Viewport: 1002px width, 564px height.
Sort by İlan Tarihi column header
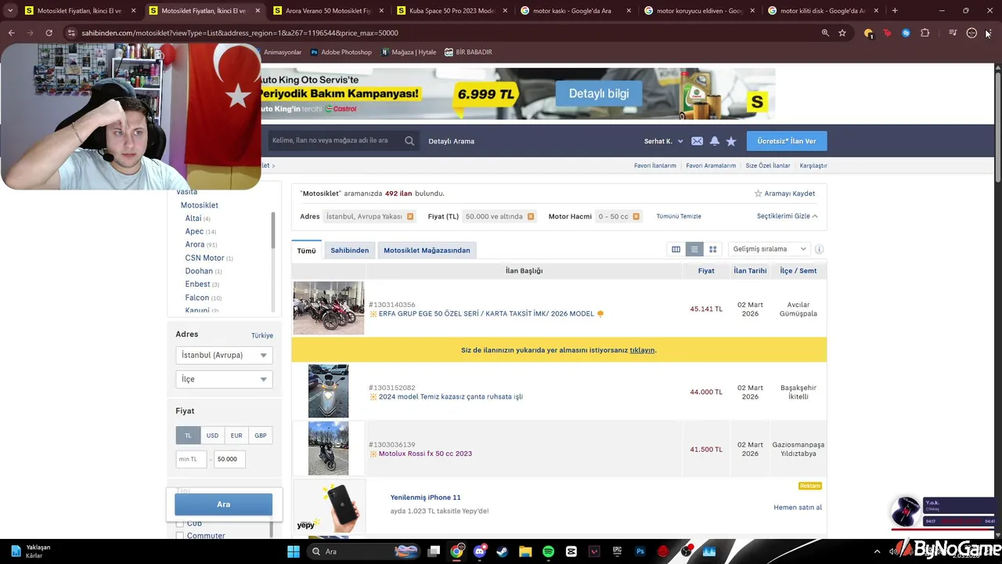(x=750, y=271)
